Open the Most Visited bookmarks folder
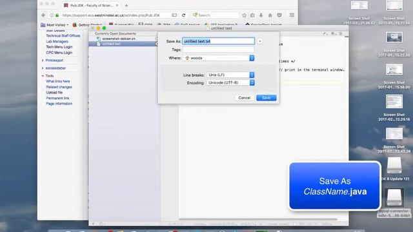 point(54,24)
